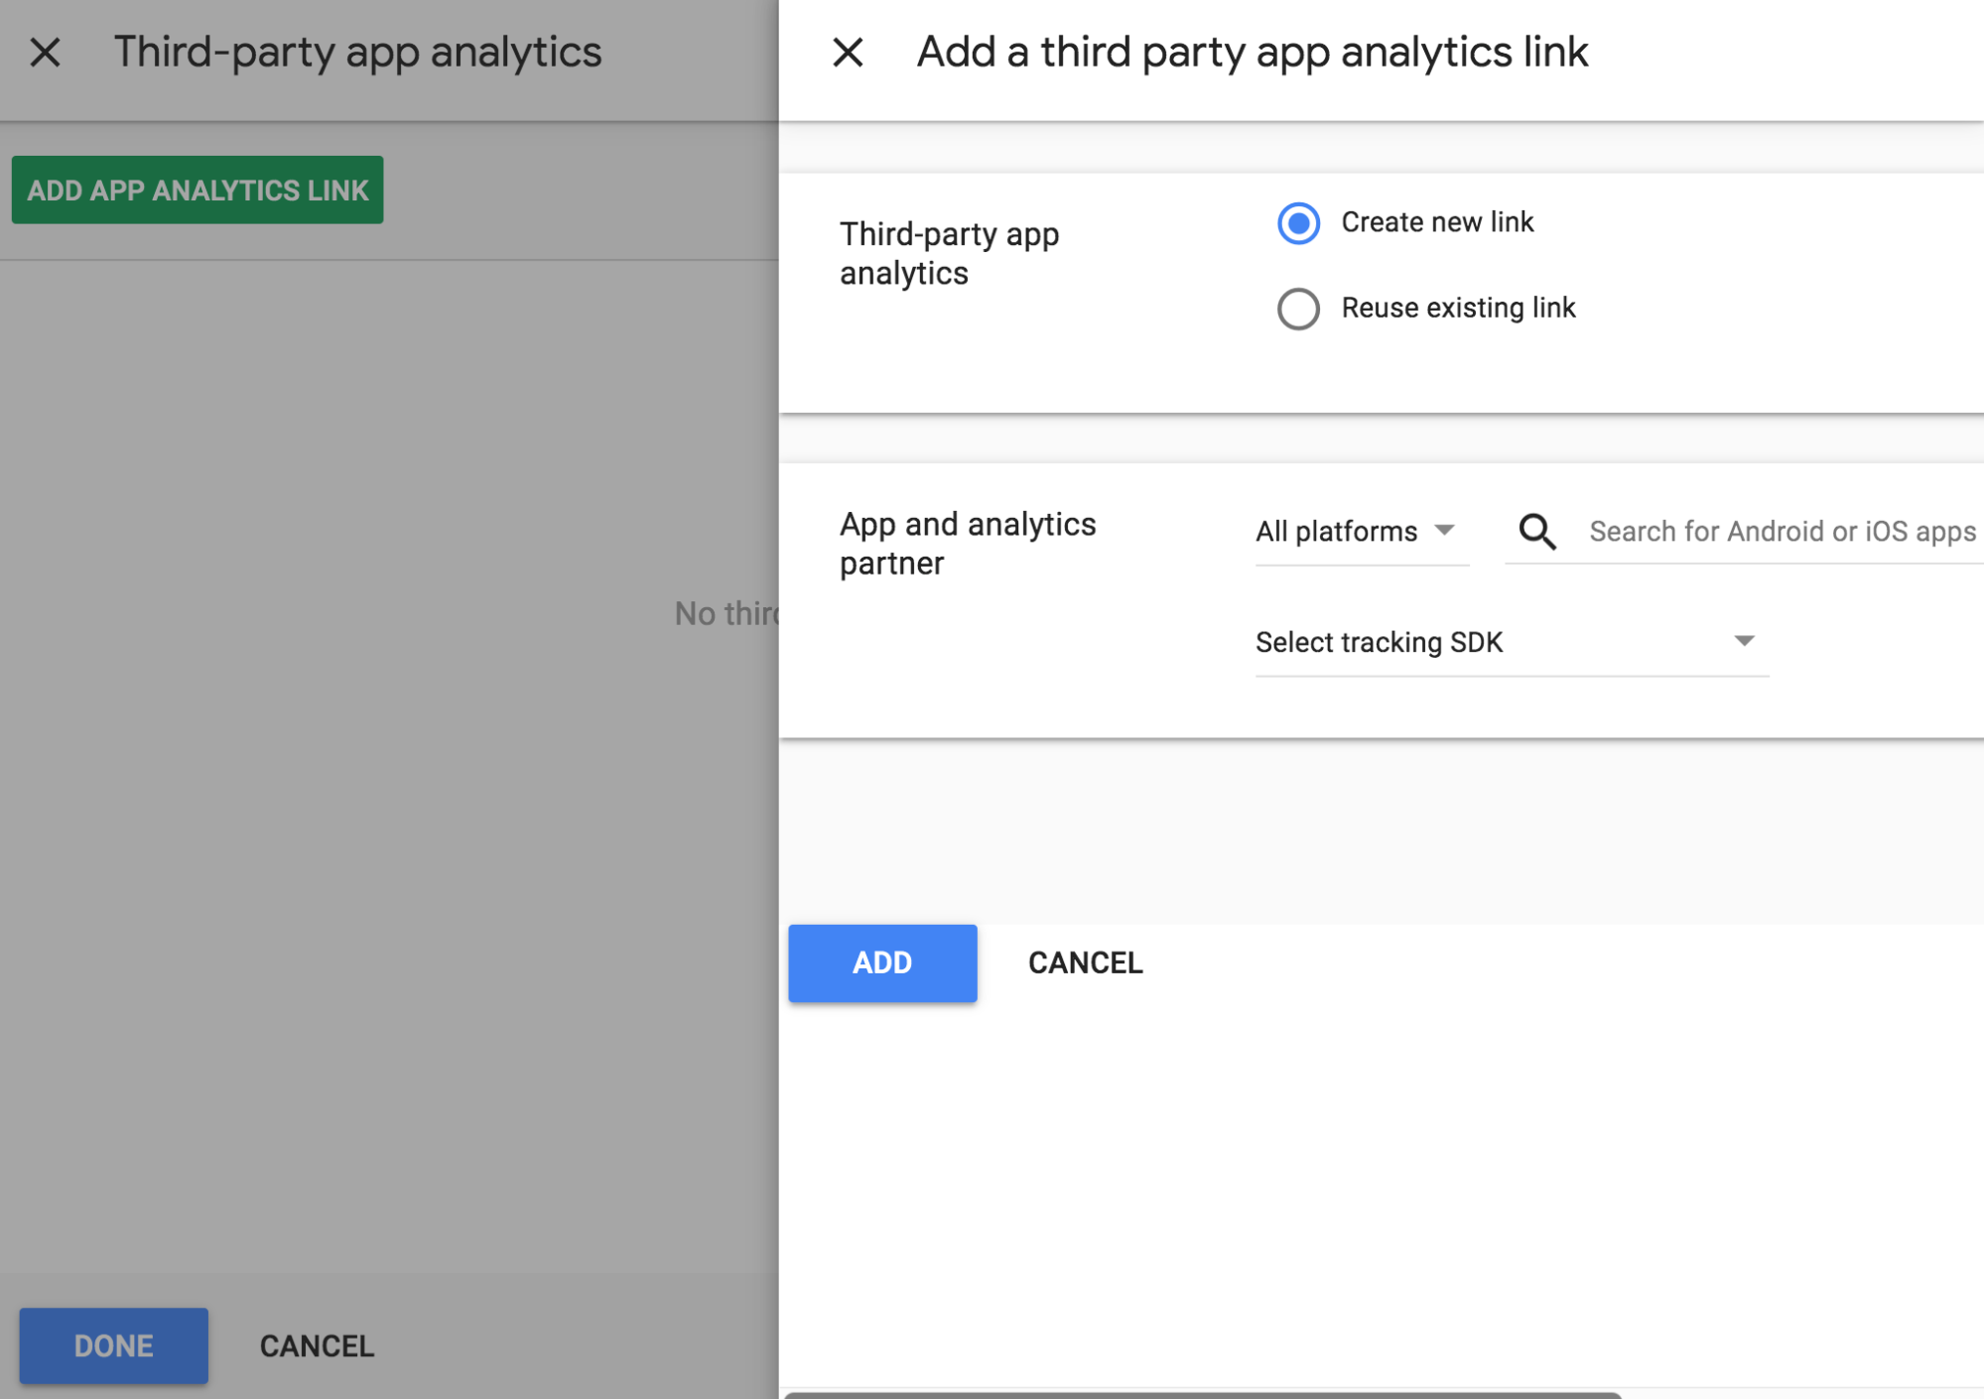Screen dimensions: 1984x1400
Task: Click the blue ADD button
Action: click(882, 962)
